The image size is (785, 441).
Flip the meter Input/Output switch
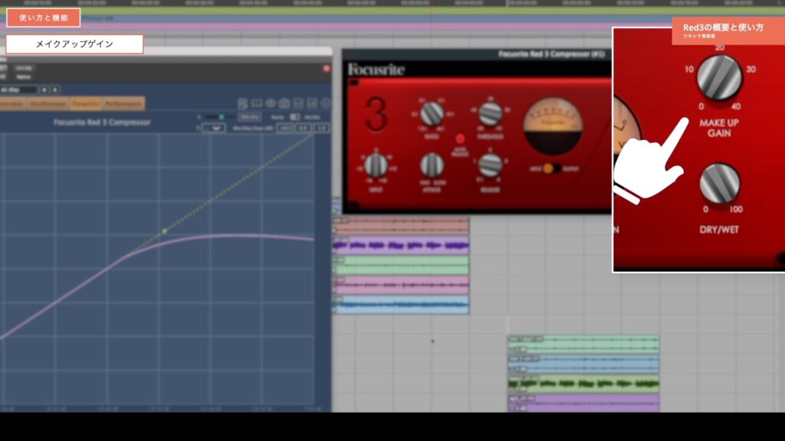pyautogui.click(x=553, y=168)
